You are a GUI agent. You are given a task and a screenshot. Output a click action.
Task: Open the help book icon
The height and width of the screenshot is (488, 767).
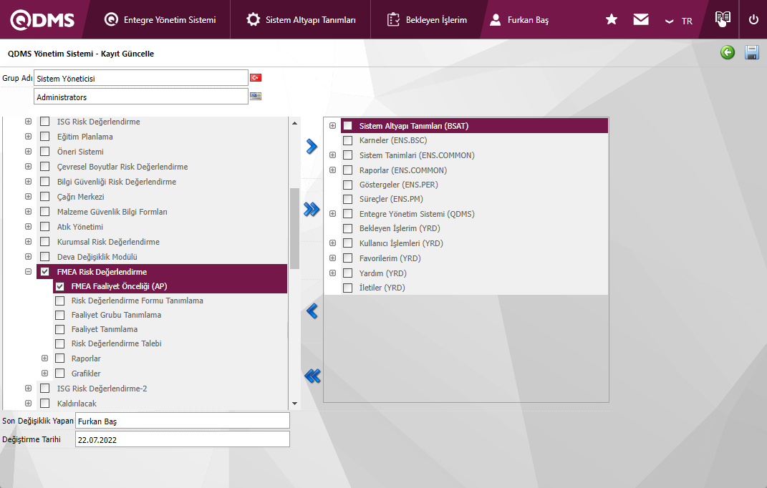click(x=723, y=19)
